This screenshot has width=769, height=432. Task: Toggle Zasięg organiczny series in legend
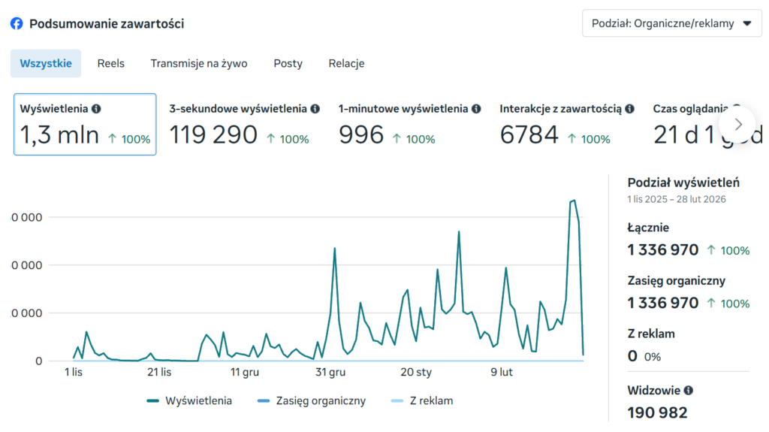311,401
